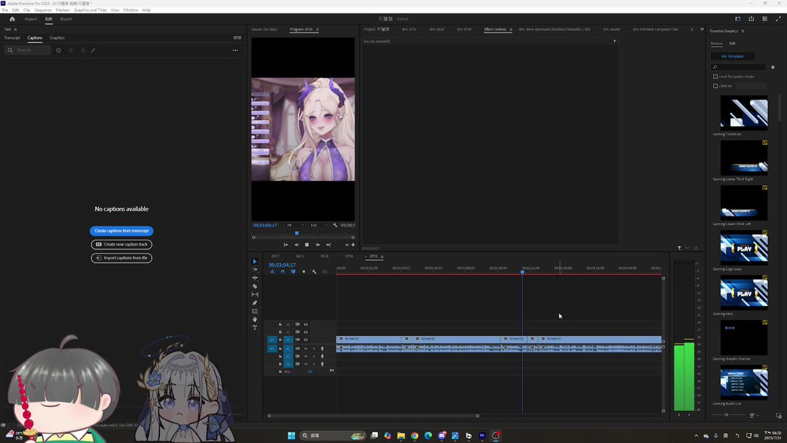Open the 0731 sequence tab menu
This screenshot has width=787, height=443.
click(382, 256)
